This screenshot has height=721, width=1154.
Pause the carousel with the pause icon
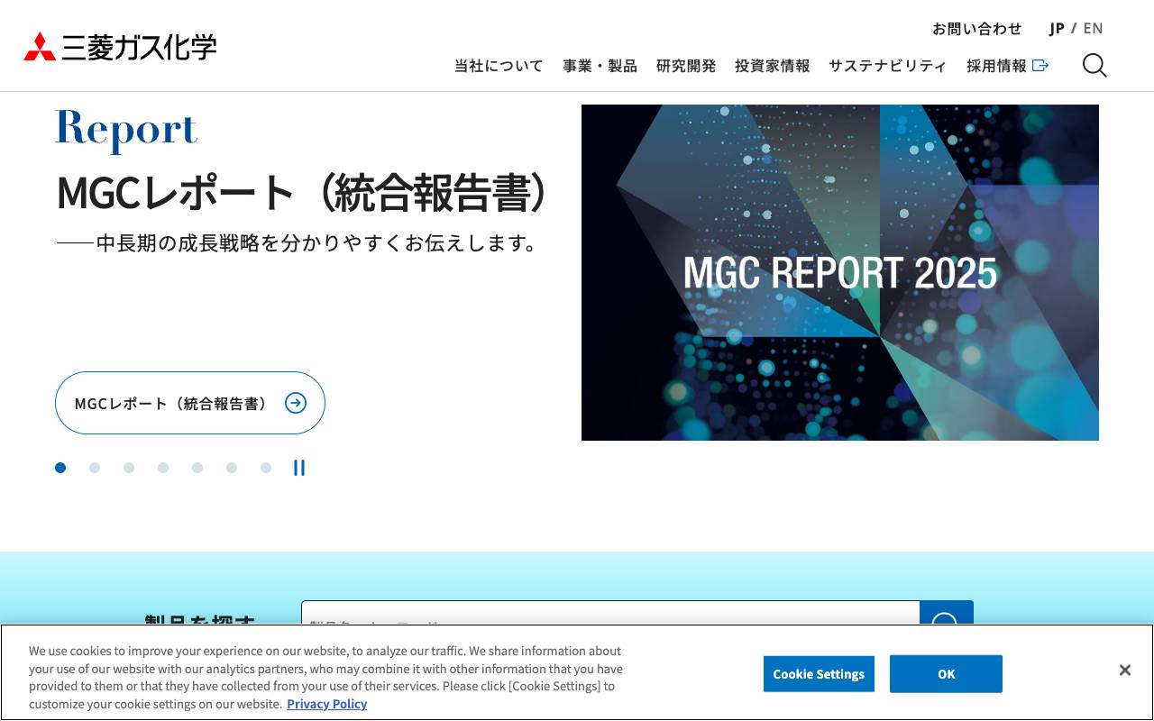click(x=298, y=468)
